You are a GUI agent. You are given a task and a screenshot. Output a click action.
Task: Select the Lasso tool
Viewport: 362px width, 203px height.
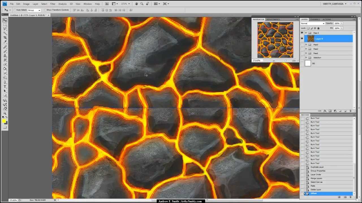[5, 29]
